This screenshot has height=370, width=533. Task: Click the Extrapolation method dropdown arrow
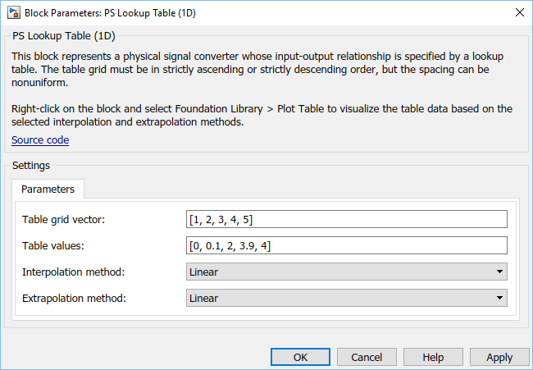click(499, 298)
